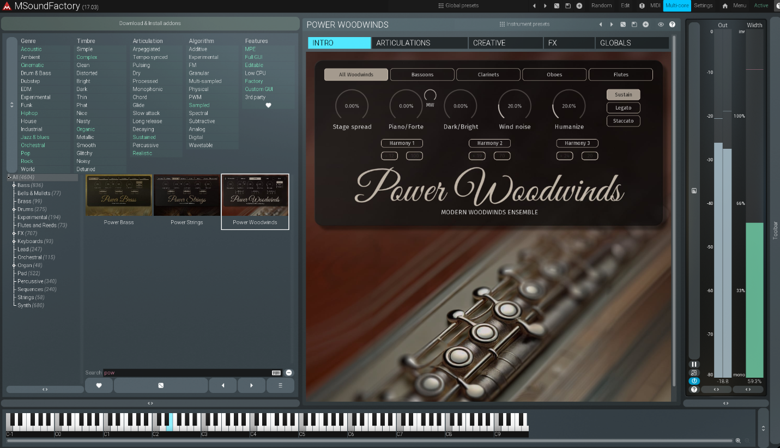Open the home icon in top bar
Viewport: 780px width, 448px height.
725,5
